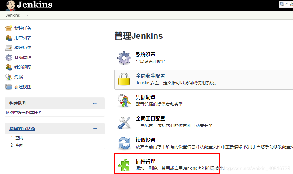Click the 读取设置 refresh arrows icon
293x174 pixels.
124,143
